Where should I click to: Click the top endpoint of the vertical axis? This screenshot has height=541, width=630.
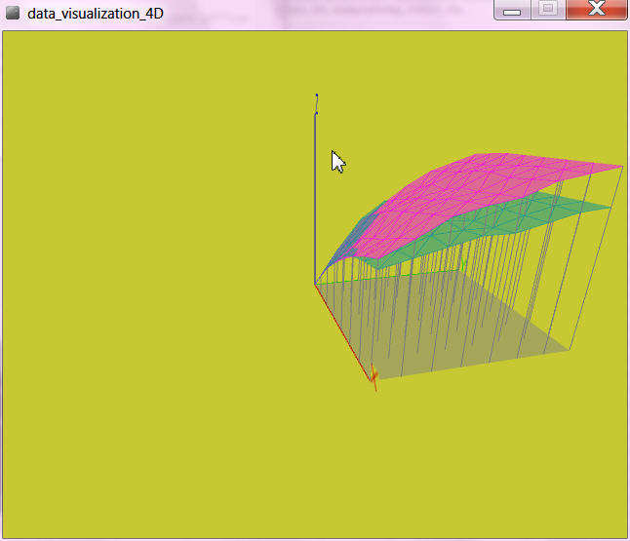click(x=317, y=96)
